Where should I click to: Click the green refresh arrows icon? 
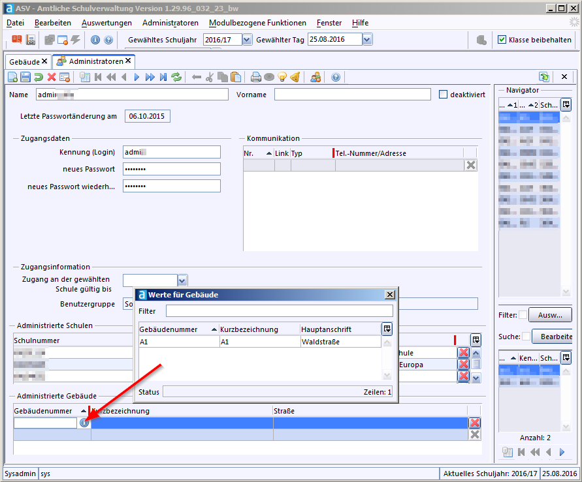tap(176, 77)
